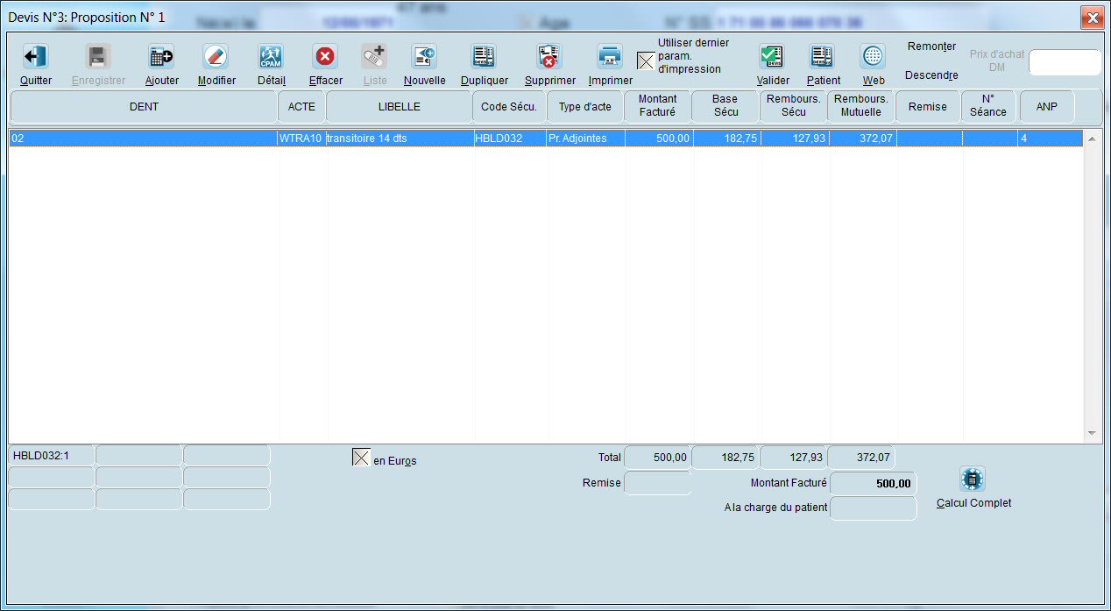Add a new act with Ajouter
The width and height of the screenshot is (1111, 611).
[161, 58]
